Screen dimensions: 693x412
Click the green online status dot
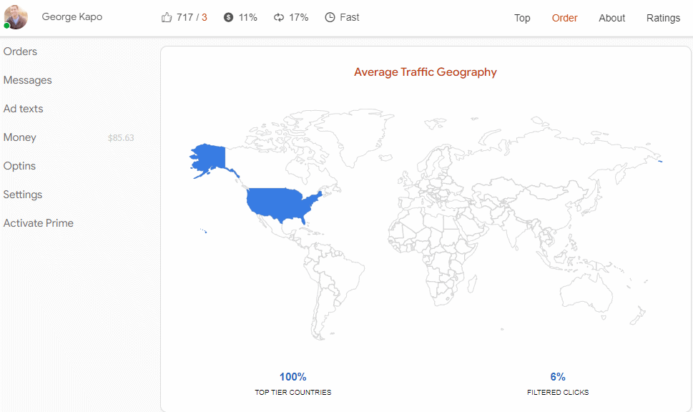pyautogui.click(x=6, y=26)
